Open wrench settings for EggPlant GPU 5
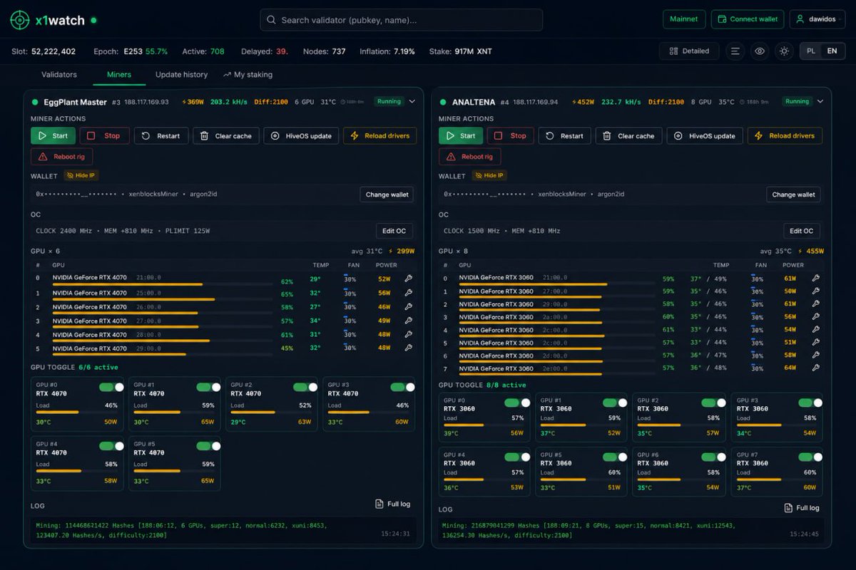Screen dimensions: 856x570 409,348
